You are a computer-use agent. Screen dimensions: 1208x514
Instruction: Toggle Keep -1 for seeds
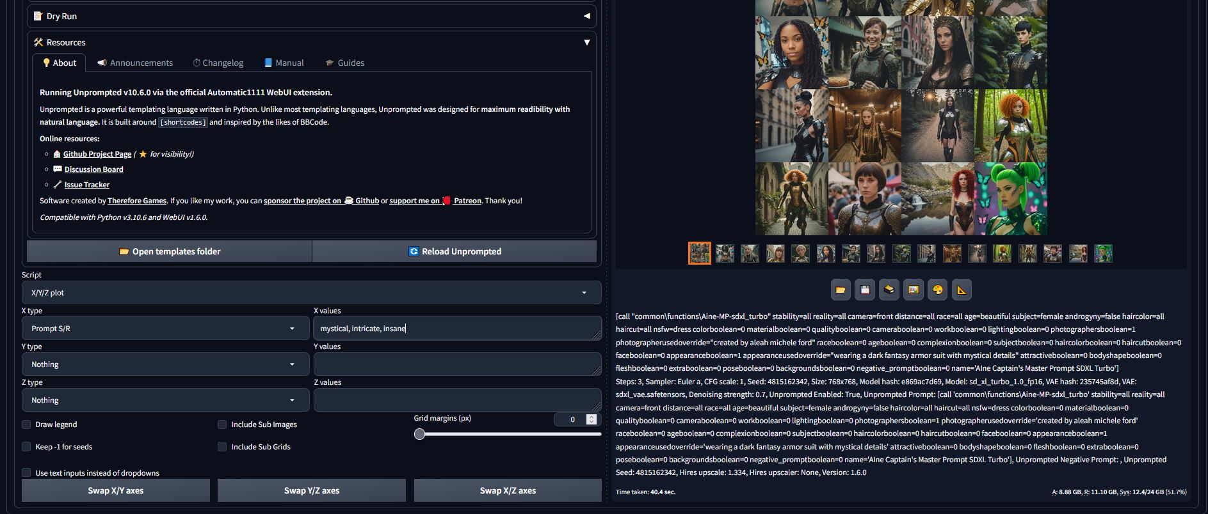pyautogui.click(x=26, y=447)
